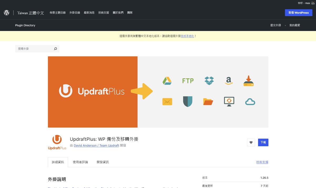
Task: Click 你好，max greeting
Action: (x=304, y=3)
